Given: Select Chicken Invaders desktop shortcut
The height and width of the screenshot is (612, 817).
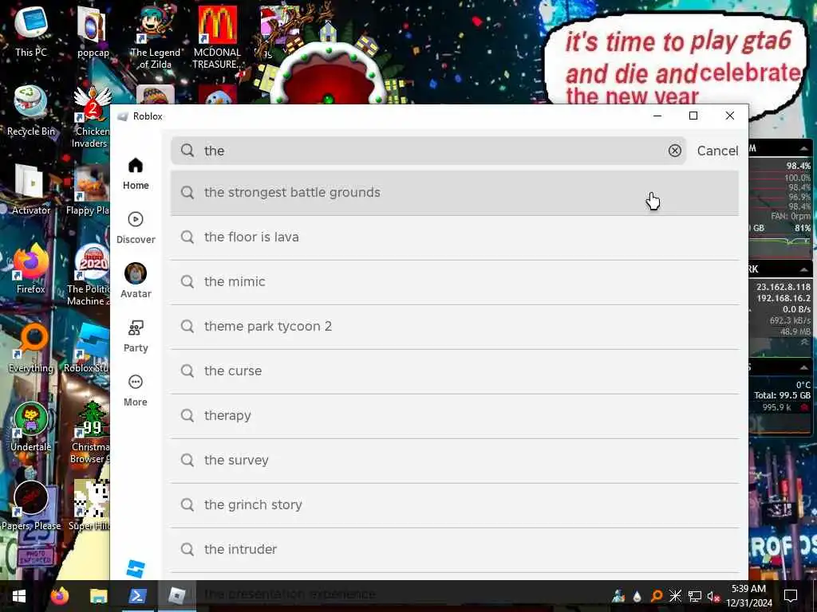Looking at the screenshot, I should pos(91,117).
